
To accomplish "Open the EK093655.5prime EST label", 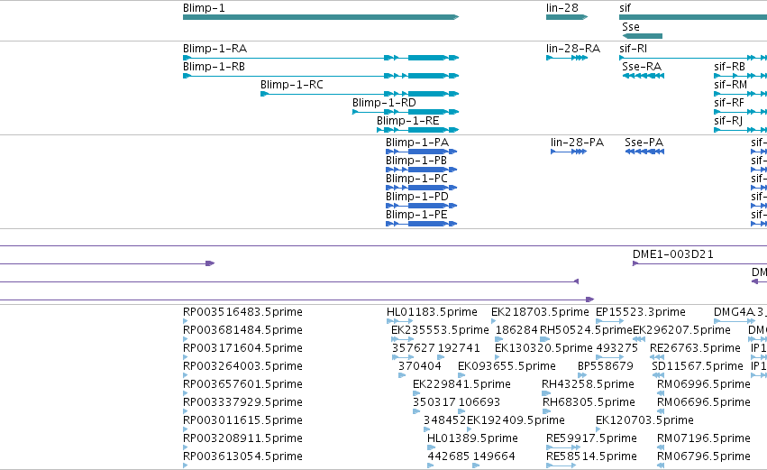I will point(507,366).
